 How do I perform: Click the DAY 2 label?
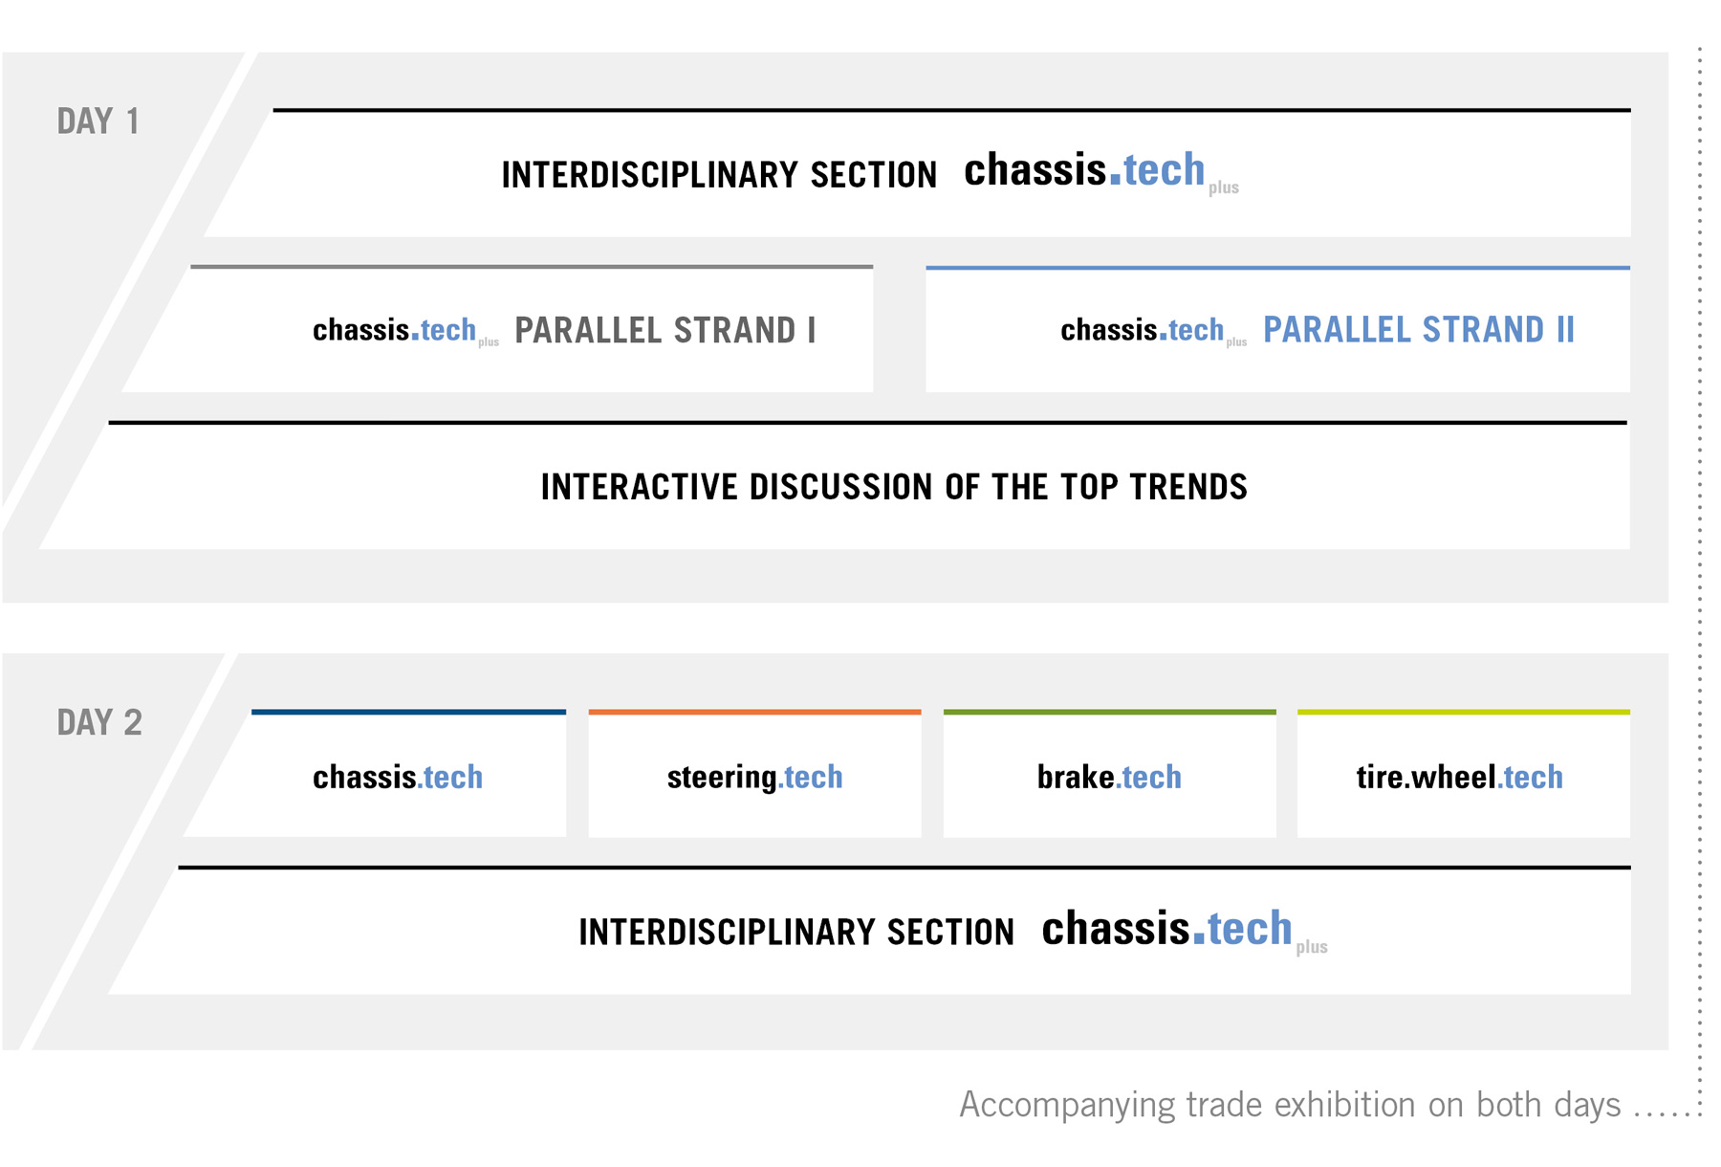click(99, 722)
